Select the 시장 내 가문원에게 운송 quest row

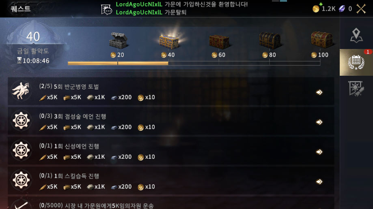[x=171, y=203]
